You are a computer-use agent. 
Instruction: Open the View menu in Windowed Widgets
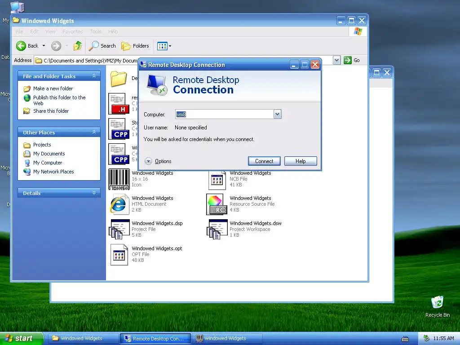[x=50, y=31]
